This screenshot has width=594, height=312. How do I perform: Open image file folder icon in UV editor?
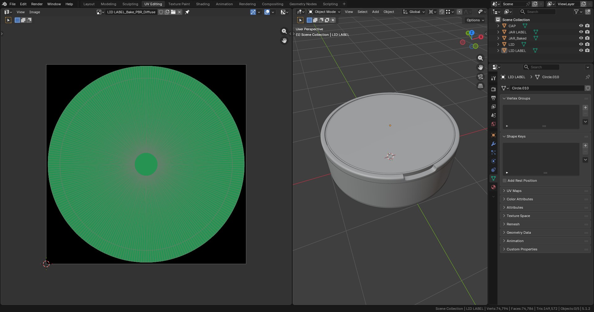173,12
